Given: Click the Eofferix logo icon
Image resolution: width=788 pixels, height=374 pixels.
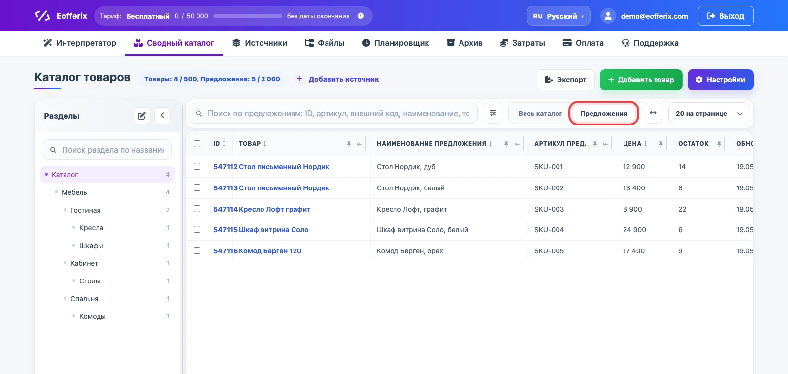Looking at the screenshot, I should click(x=42, y=16).
